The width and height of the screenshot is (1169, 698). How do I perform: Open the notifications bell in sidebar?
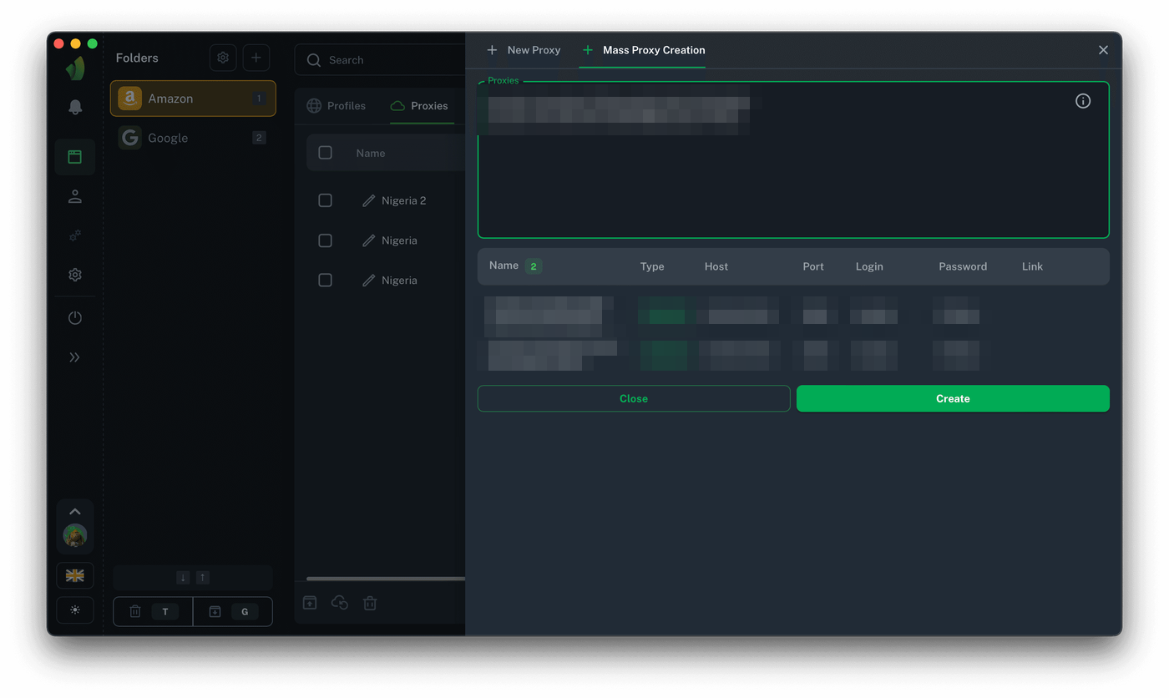click(x=75, y=107)
